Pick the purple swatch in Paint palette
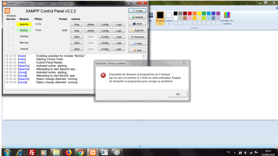This screenshot has width=278, height=156. (x=218, y=13)
